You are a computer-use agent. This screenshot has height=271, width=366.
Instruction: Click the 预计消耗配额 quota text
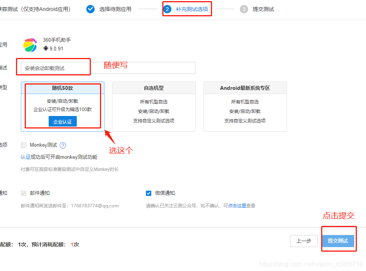pos(55,244)
